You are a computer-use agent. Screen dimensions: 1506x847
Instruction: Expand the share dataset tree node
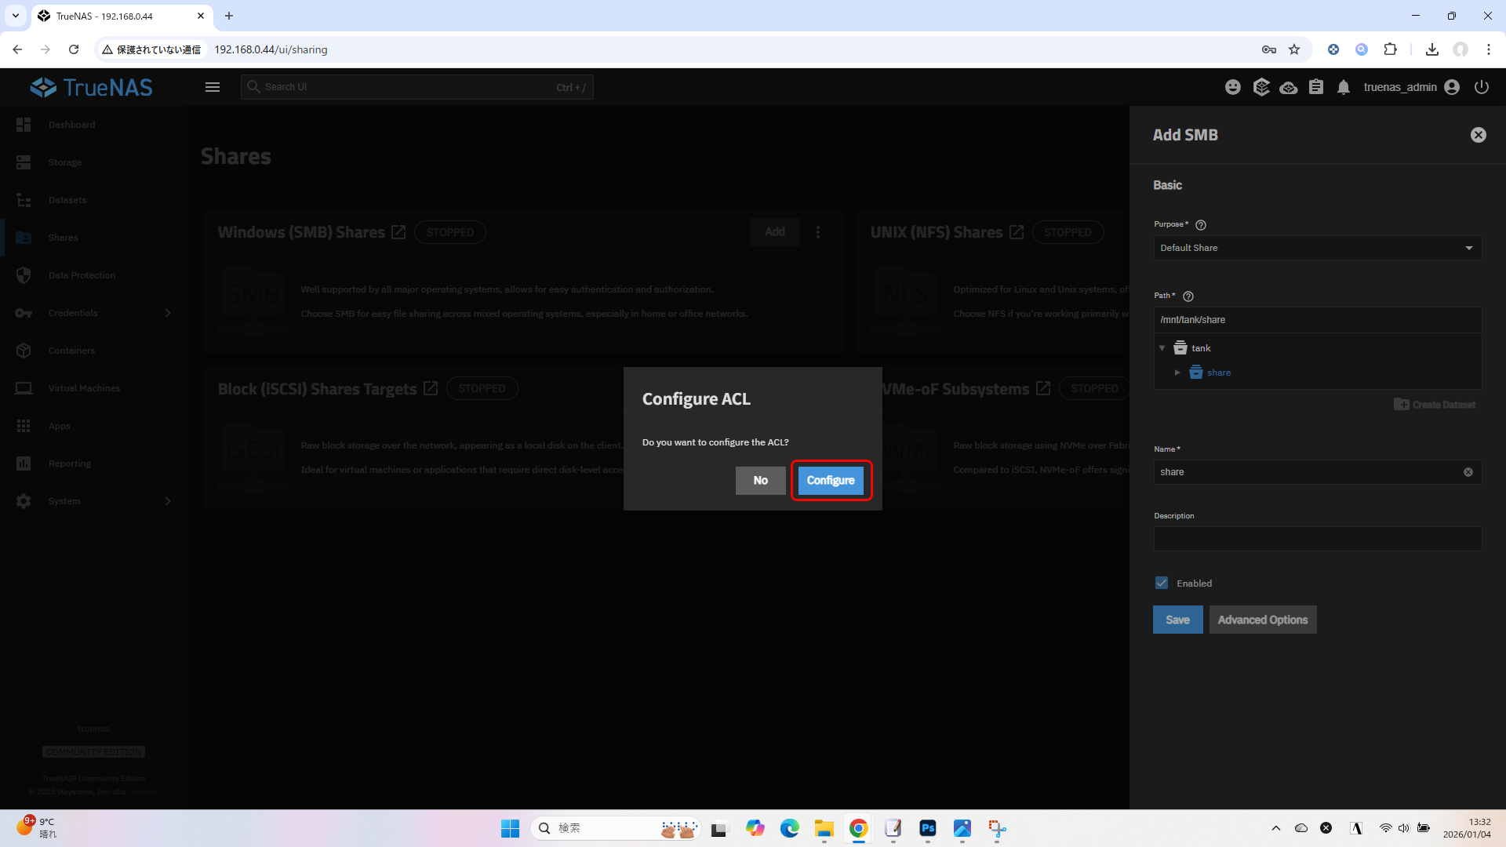pyautogui.click(x=1177, y=373)
